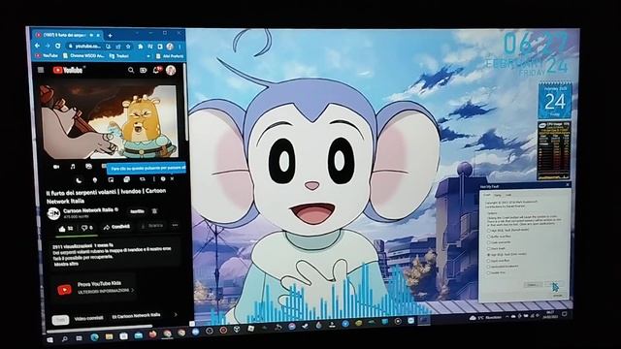Click the calendar widget showing 24

coord(554,101)
